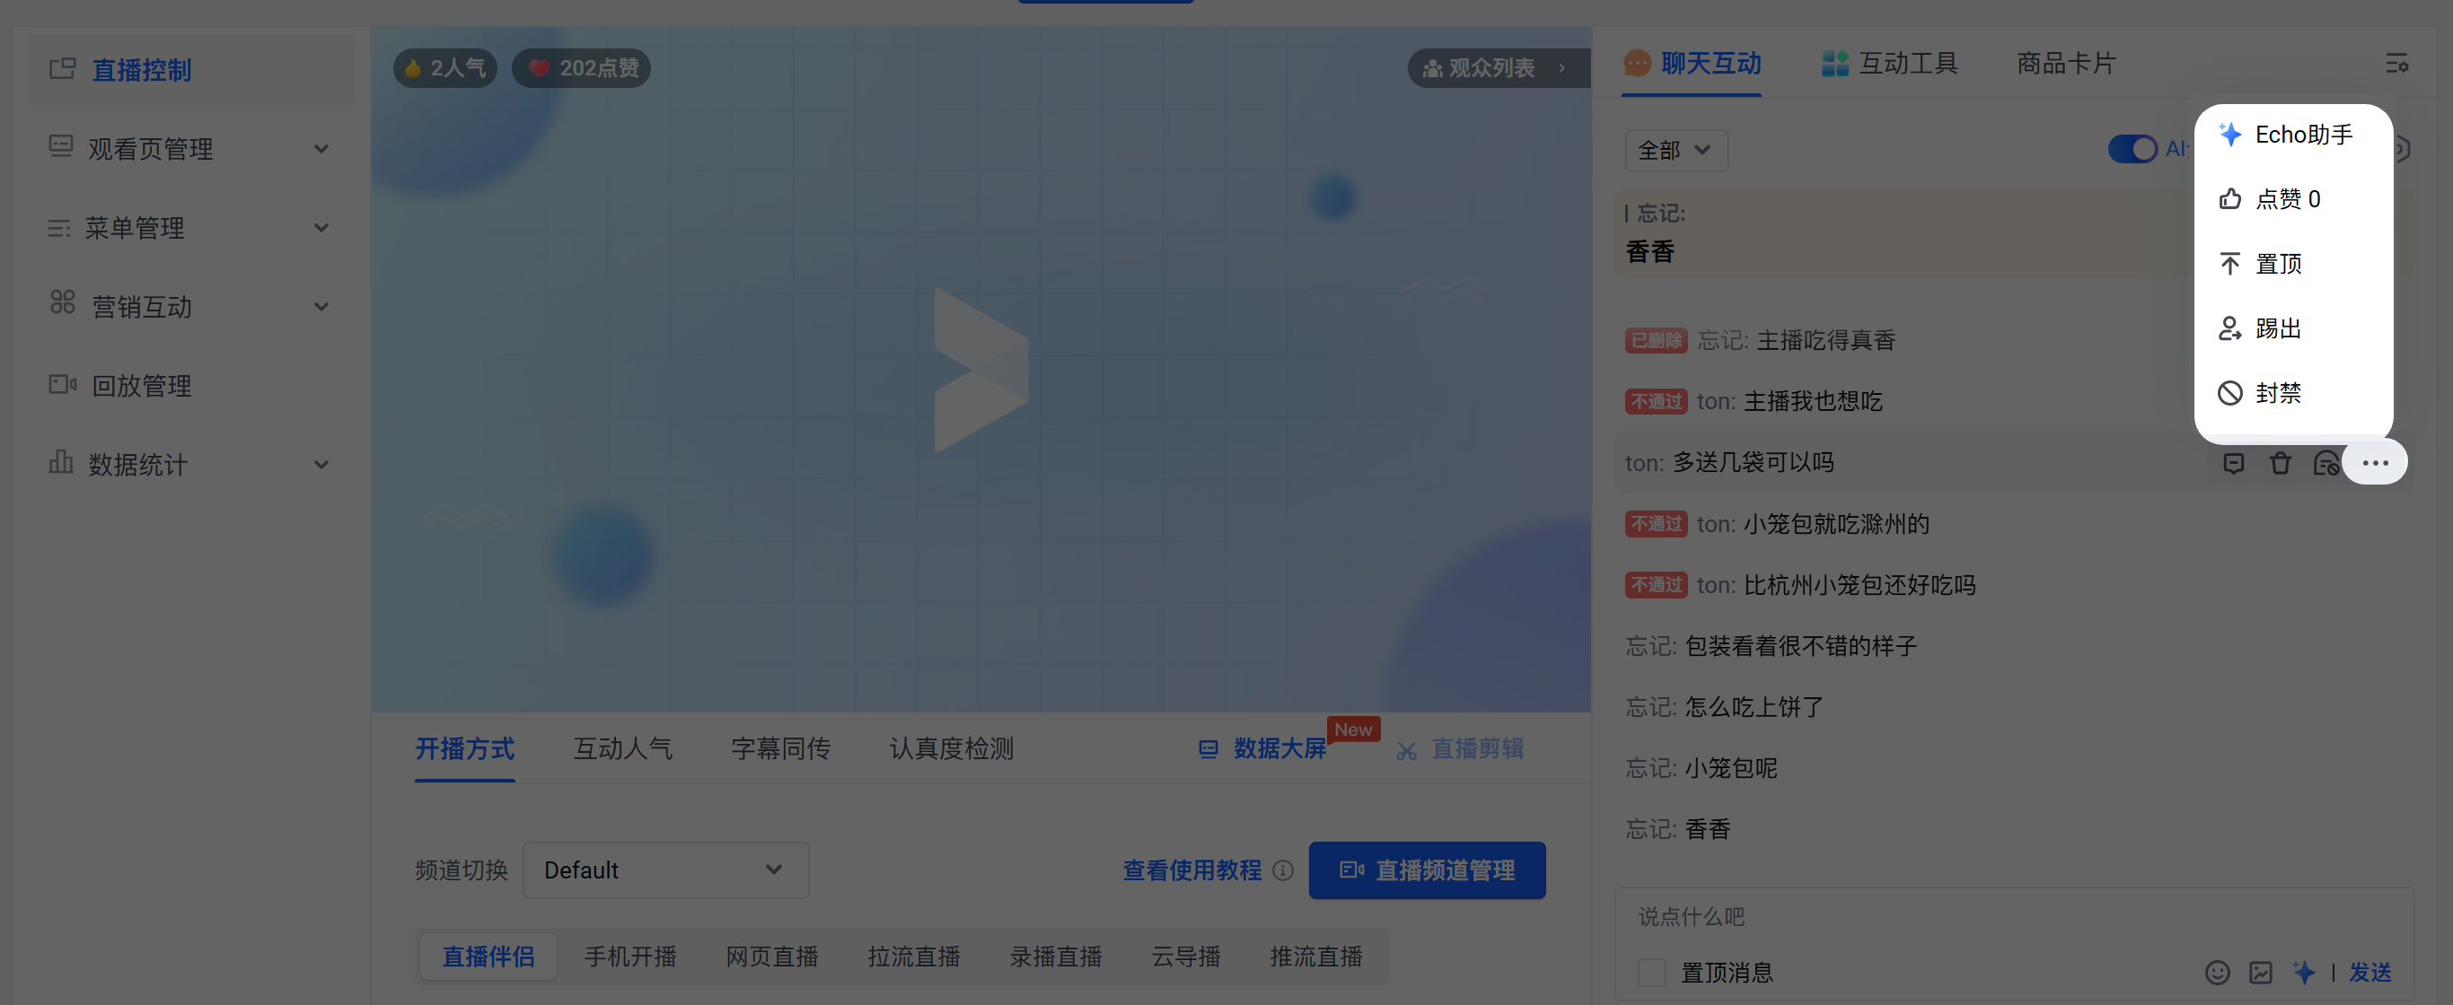This screenshot has width=2453, height=1005.
Task: Open the Default channel switcher dropdown
Action: coord(664,870)
